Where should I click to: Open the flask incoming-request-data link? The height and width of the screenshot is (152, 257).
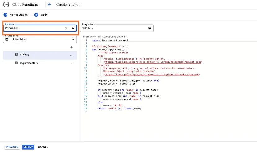tap(153, 62)
